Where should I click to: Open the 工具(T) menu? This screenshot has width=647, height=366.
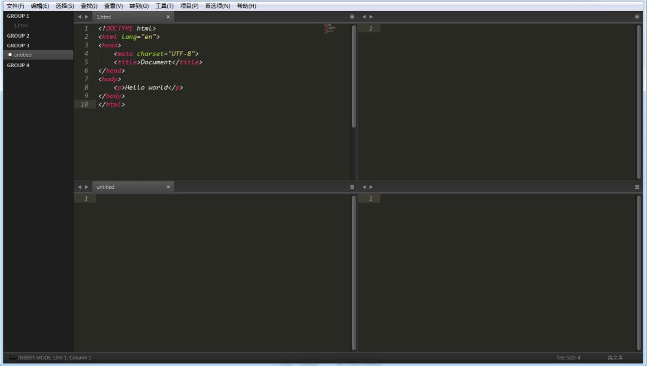pyautogui.click(x=164, y=6)
